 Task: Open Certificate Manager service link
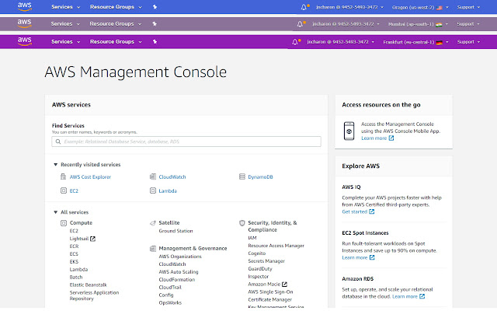point(269,299)
